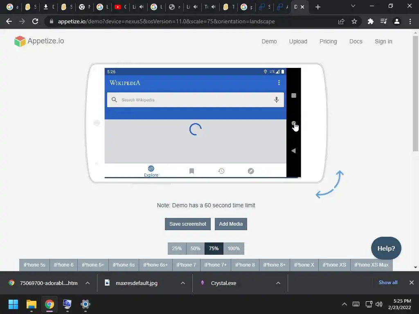Set device scale to 50%

click(195, 249)
